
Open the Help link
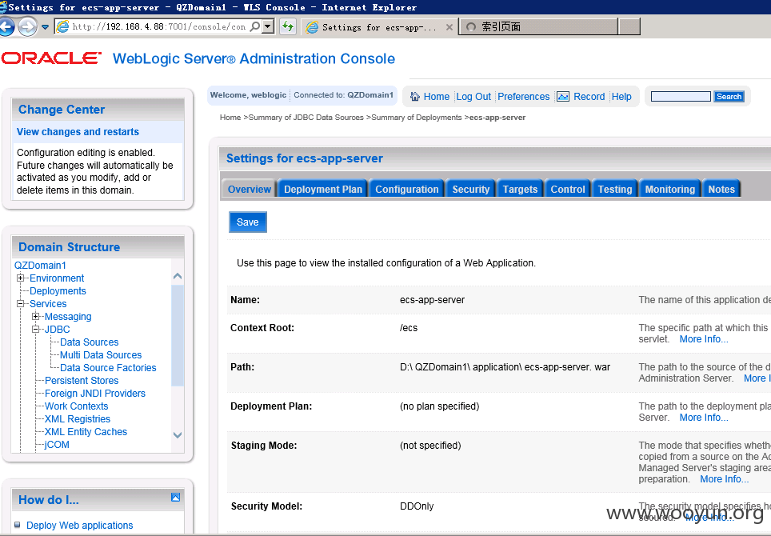(x=621, y=96)
